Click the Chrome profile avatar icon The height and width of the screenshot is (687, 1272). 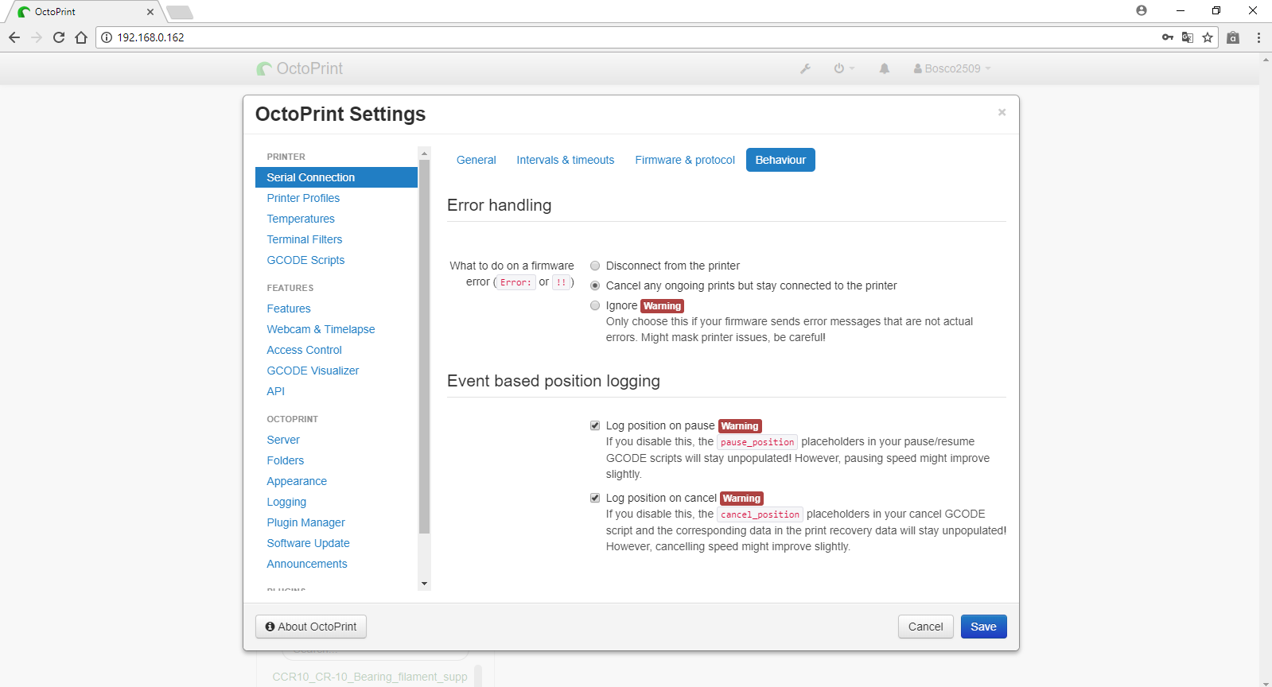click(1142, 10)
